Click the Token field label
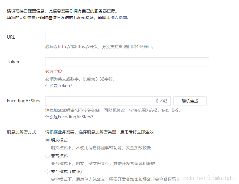Viewport: 239px width, 184px height. click(x=13, y=62)
